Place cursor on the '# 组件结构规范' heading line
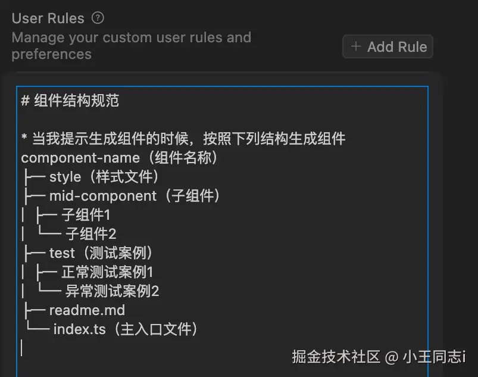478x377 pixels. (70, 101)
